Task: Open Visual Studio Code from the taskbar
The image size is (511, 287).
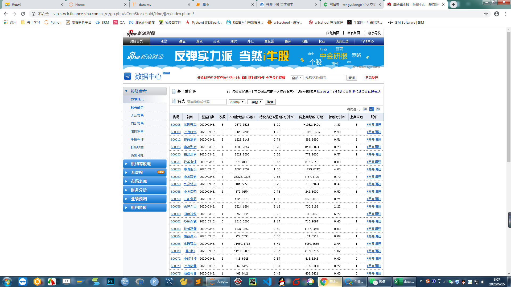Action: [267, 282]
